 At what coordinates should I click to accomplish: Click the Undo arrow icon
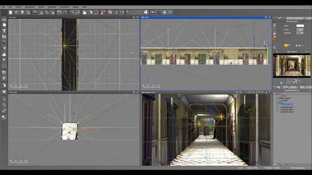59,12
